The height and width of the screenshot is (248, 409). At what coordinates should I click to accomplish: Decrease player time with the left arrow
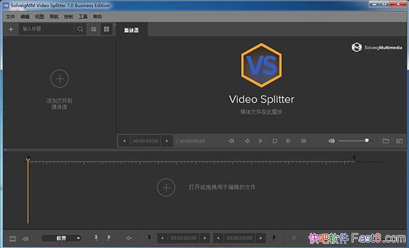[124, 141]
